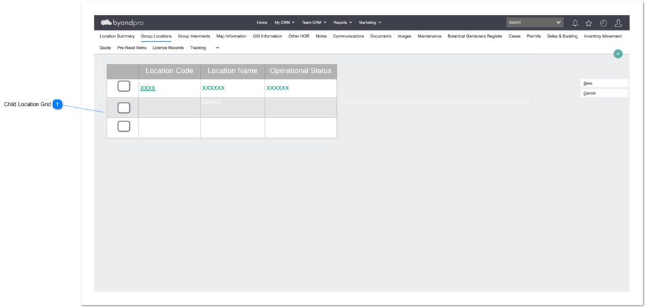646x308 pixels.
Task: Open the Images tab
Action: pos(404,36)
